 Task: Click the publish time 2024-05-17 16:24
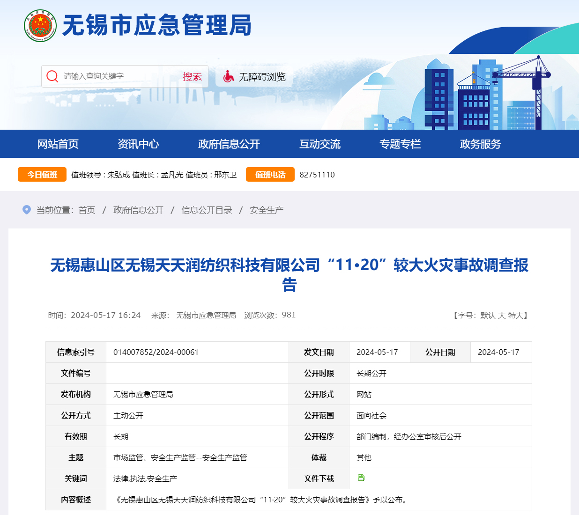[106, 315]
